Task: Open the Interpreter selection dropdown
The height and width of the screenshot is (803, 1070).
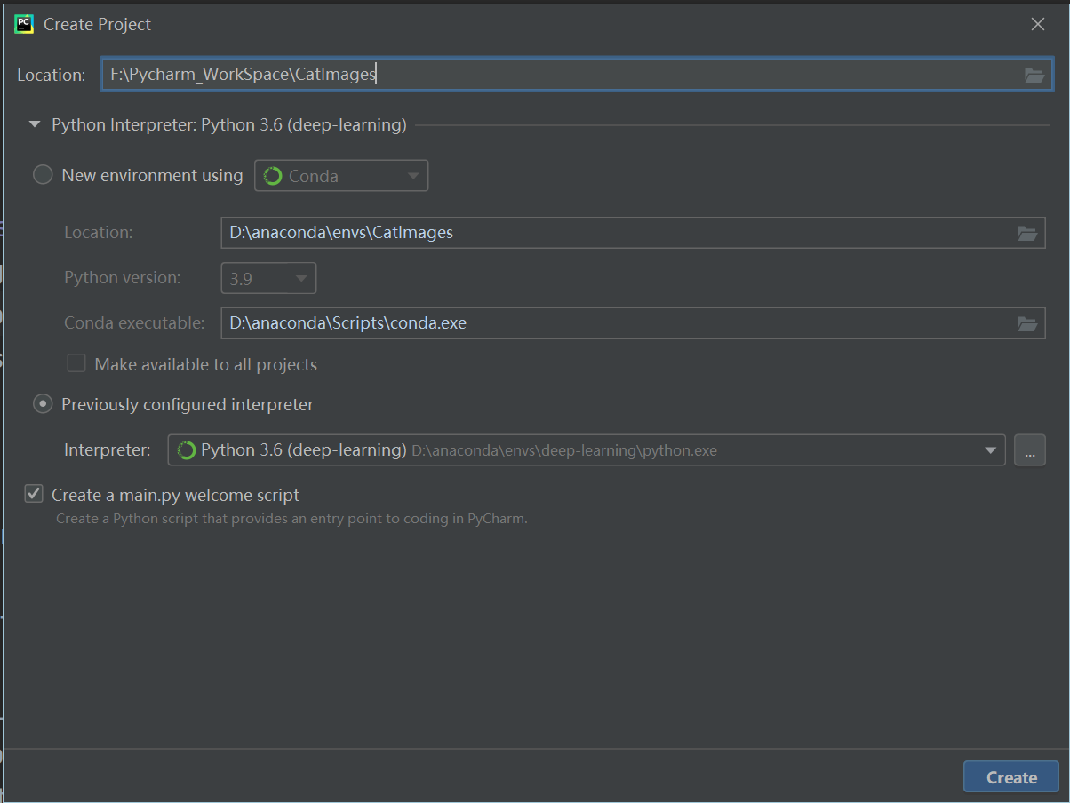Action: pos(587,450)
